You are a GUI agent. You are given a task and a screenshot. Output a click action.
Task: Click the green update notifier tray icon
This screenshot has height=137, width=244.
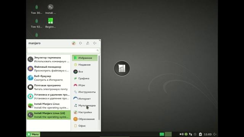186,134
